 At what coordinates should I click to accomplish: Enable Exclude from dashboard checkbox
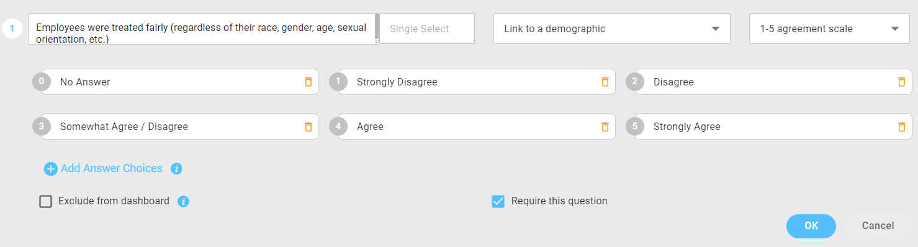point(45,201)
